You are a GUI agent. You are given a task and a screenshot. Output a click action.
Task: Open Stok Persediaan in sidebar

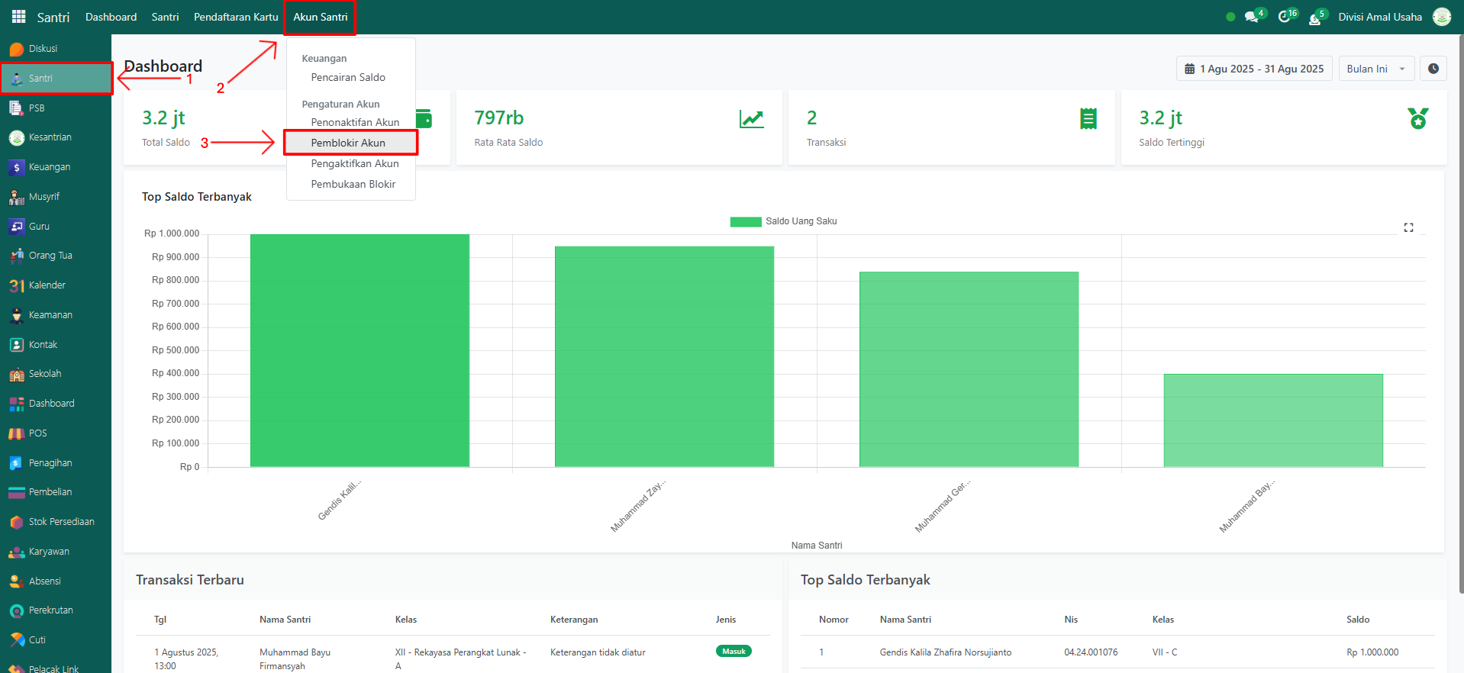click(x=61, y=522)
